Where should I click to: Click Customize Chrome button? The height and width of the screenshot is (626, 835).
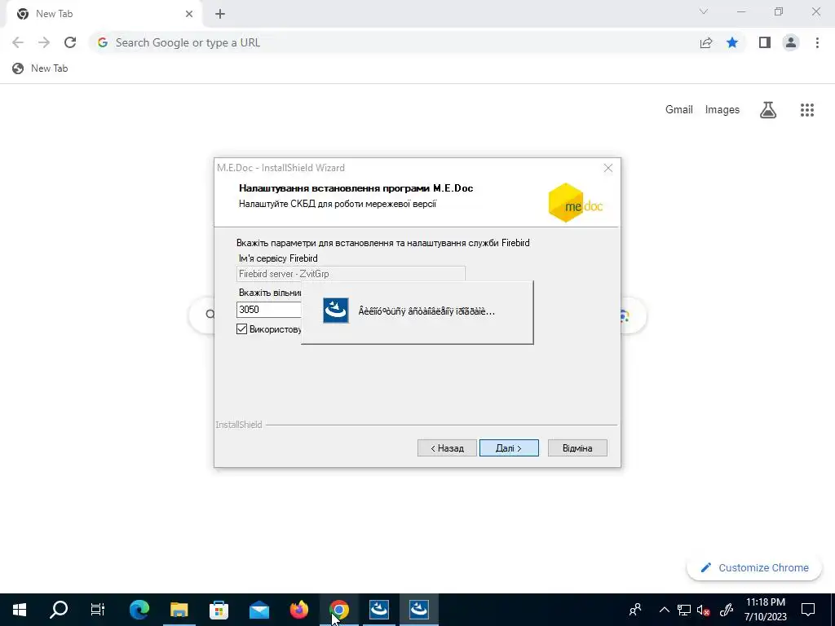pos(754,567)
